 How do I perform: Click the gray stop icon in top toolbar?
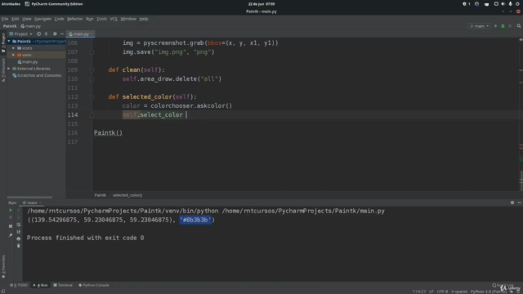[x=510, y=26]
